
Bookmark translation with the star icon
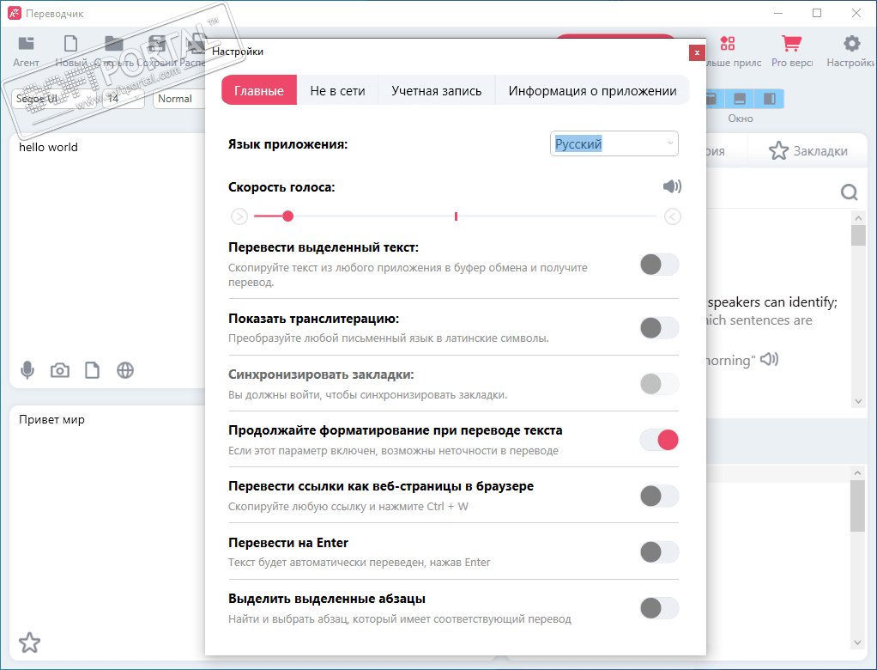coord(29,642)
